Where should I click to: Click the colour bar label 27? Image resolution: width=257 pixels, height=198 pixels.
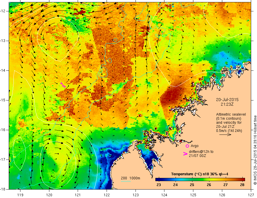pyautogui.click(x=225, y=185)
